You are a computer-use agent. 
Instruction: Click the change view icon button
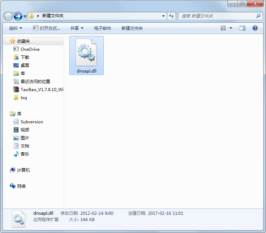tap(223, 28)
